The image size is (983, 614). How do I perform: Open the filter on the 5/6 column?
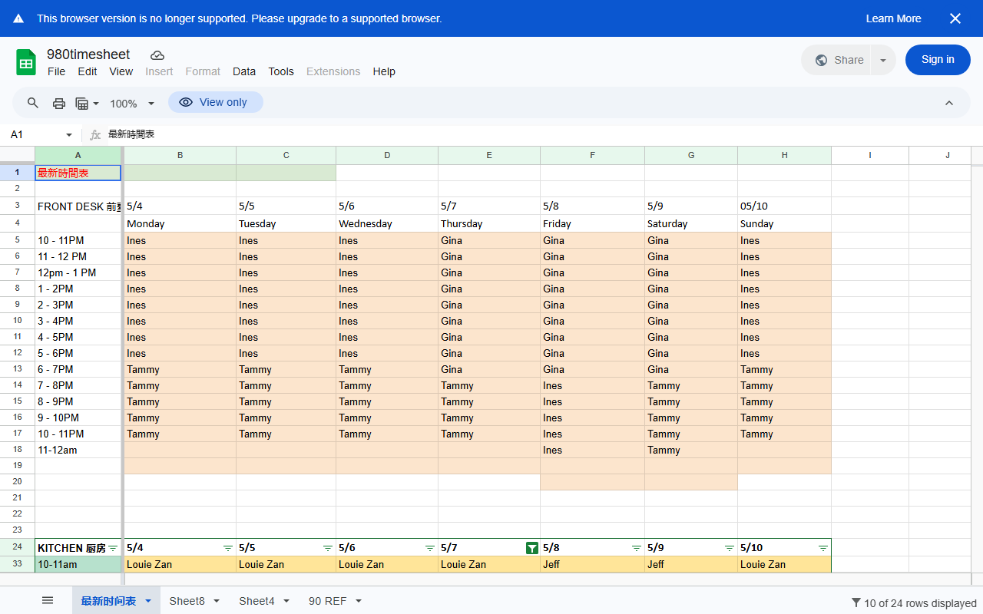(430, 548)
